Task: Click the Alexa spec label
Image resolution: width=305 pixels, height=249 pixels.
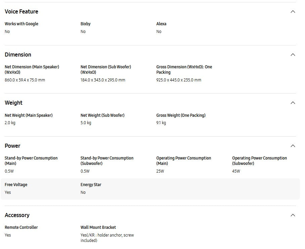Action: pyautogui.click(x=161, y=24)
